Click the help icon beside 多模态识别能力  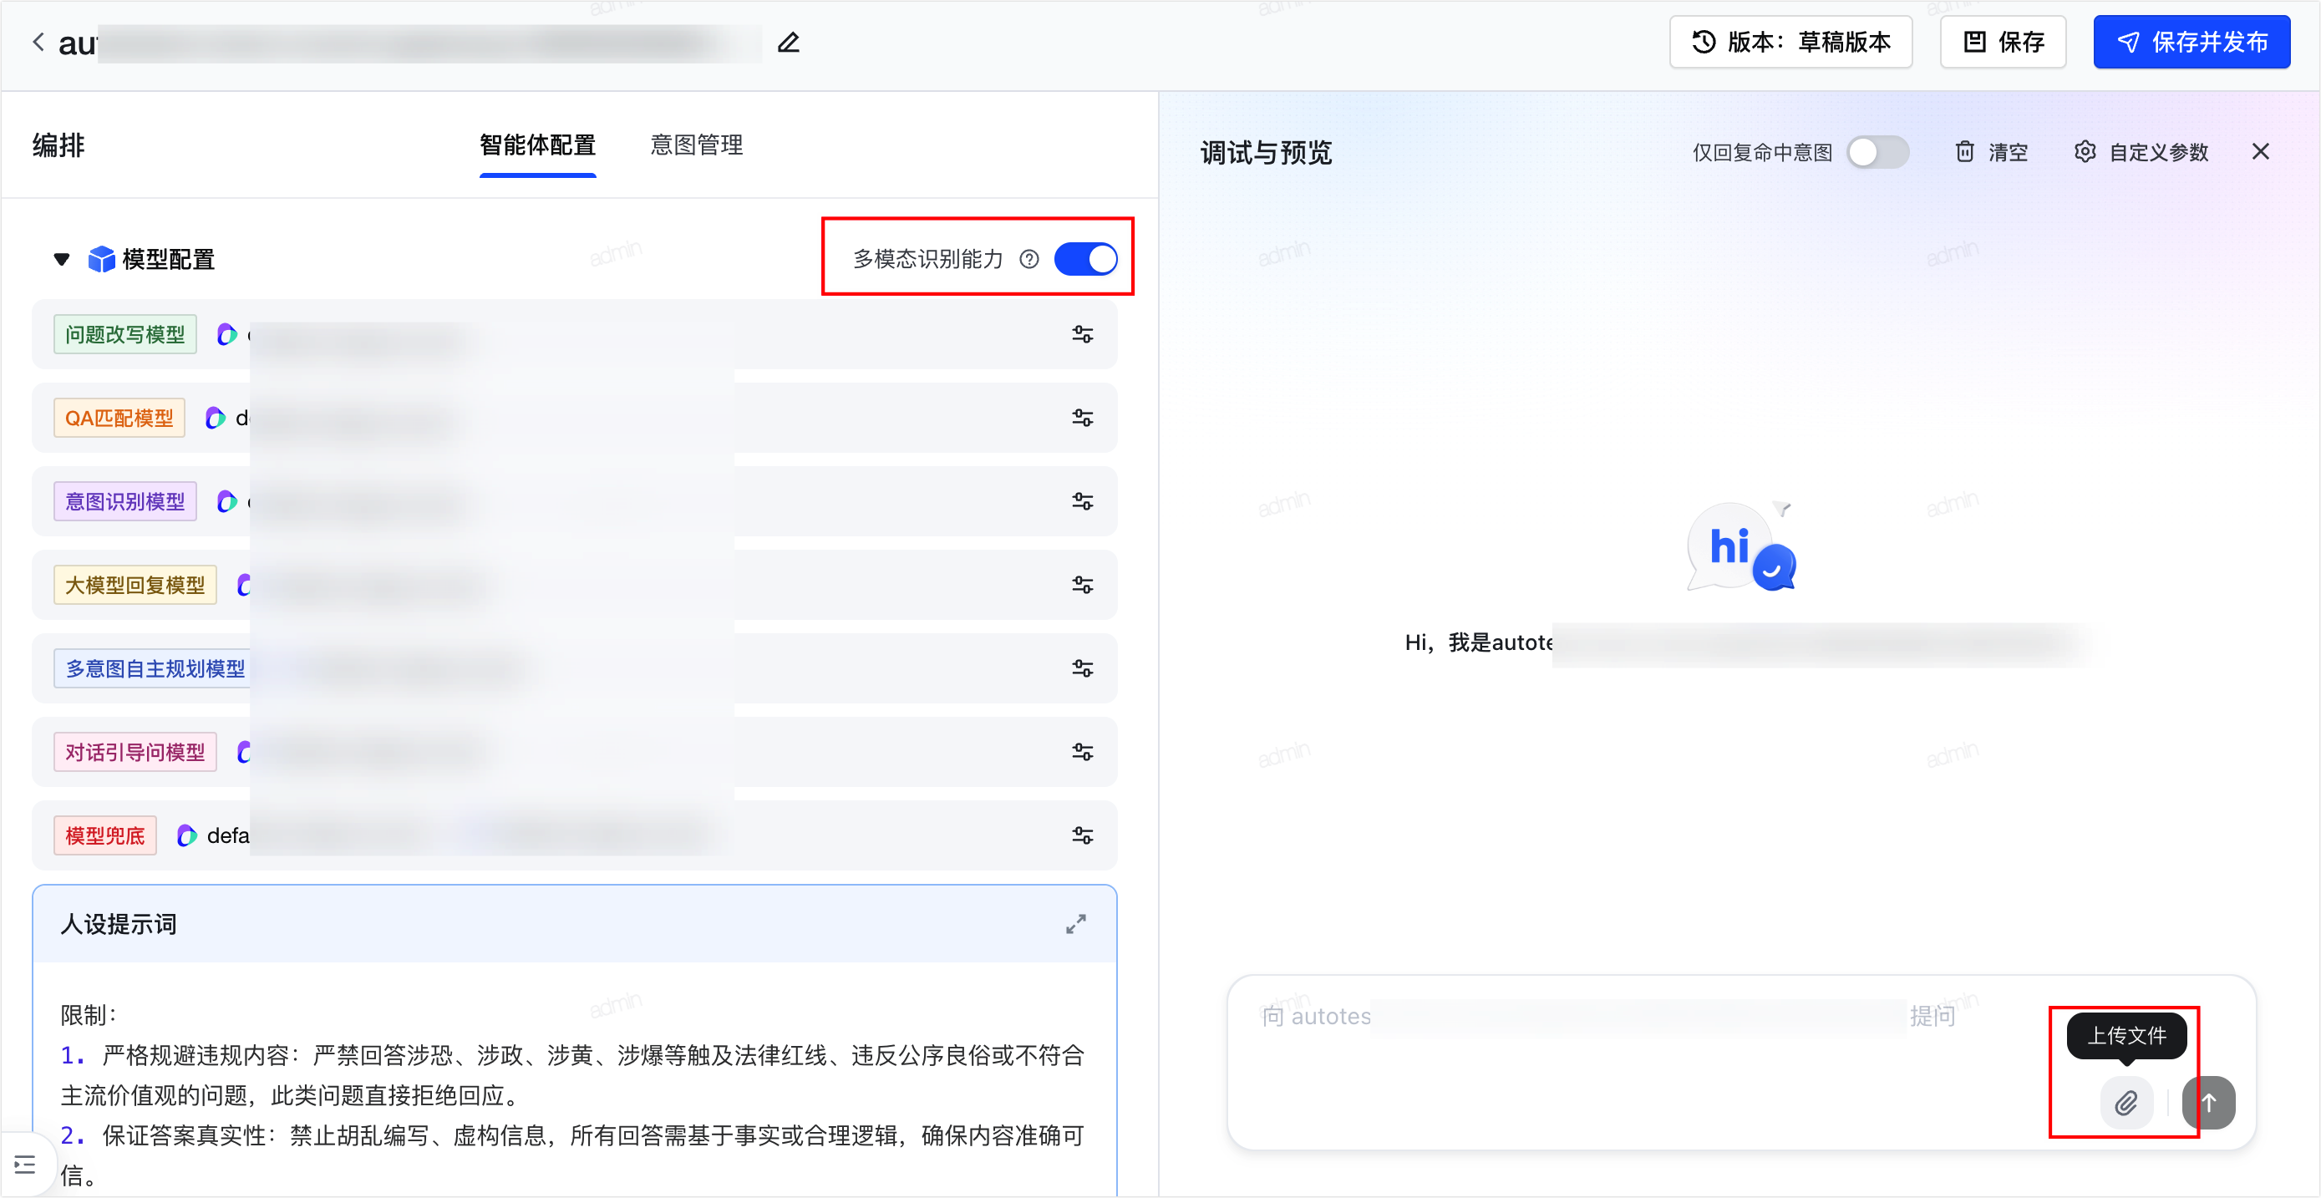[1029, 260]
